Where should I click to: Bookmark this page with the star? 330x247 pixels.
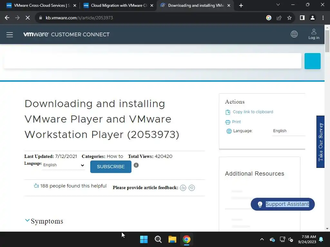289,18
